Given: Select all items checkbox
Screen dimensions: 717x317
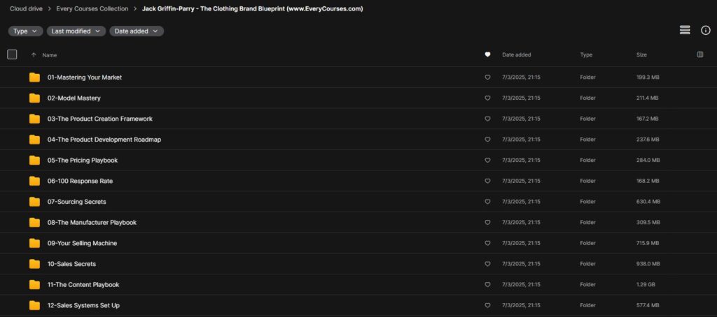Looking at the screenshot, I should pos(12,54).
